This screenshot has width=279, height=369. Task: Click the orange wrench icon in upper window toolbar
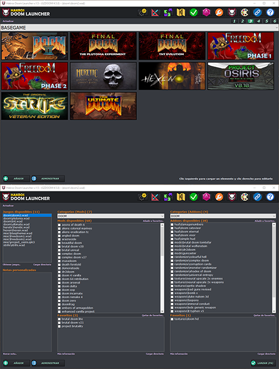click(219, 12)
